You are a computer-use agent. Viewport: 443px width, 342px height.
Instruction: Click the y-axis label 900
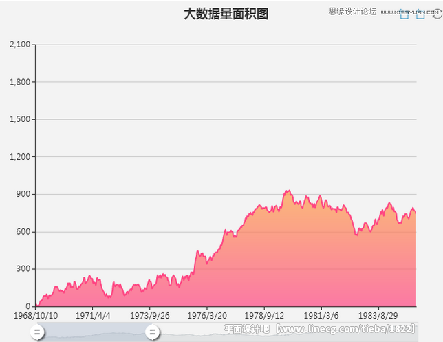click(23, 194)
